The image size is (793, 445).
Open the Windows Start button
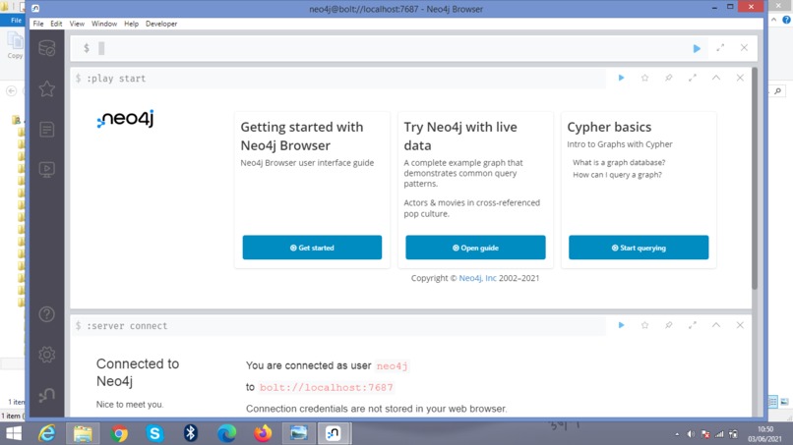(x=14, y=433)
